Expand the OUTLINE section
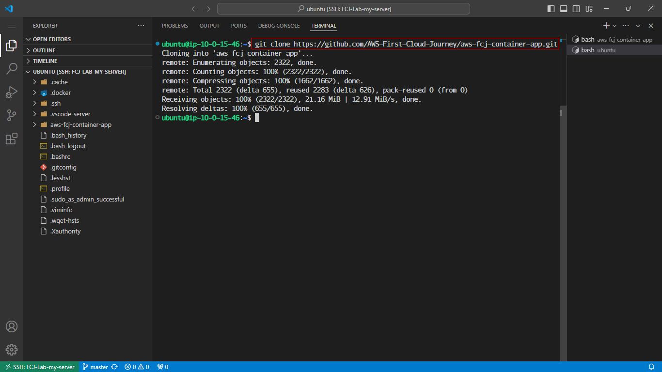 [x=88, y=50]
